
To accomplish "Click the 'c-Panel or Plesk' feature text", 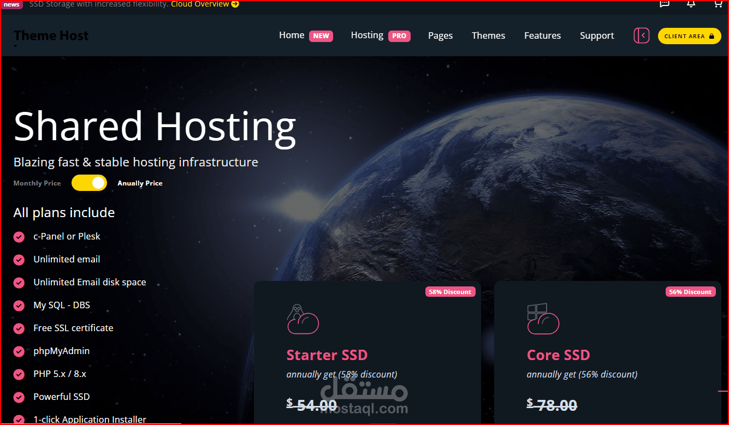I will click(x=67, y=236).
